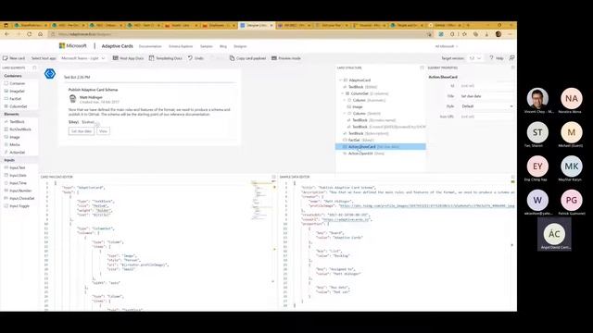Collapse the Element Properties panel
Viewport: 593px width, 333px height.
pos(512,68)
